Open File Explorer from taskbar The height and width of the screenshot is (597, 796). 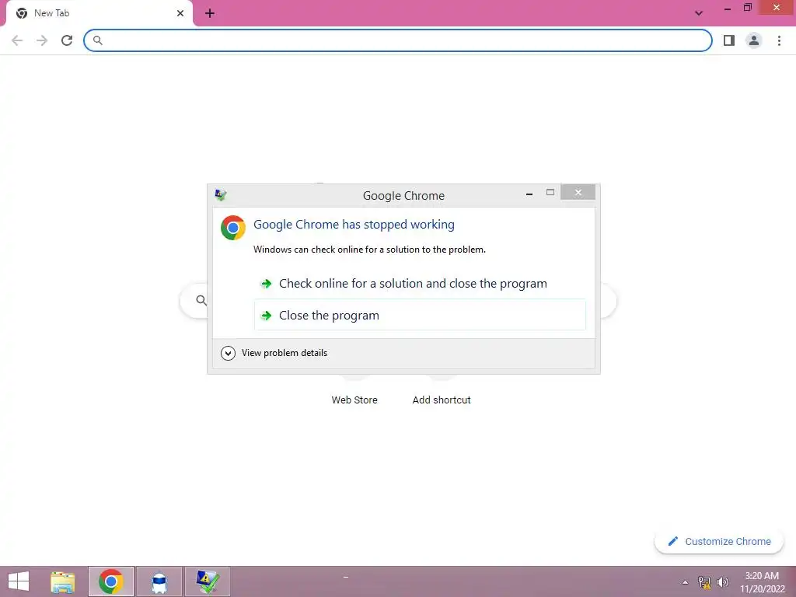pos(63,581)
